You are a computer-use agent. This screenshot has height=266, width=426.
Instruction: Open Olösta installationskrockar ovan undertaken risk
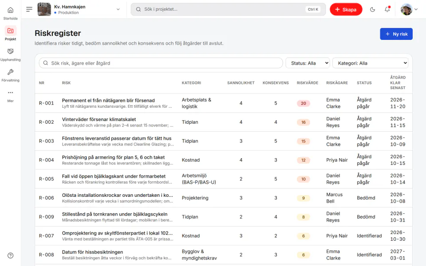(117, 196)
